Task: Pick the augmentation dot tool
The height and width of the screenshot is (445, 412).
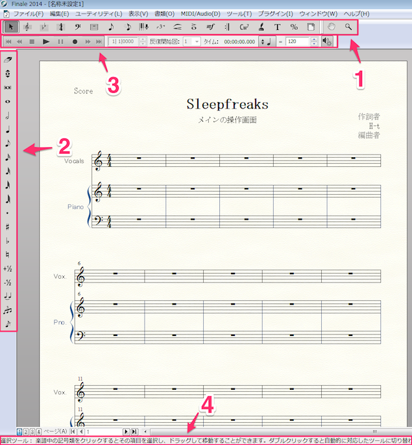Action: tap(8, 213)
